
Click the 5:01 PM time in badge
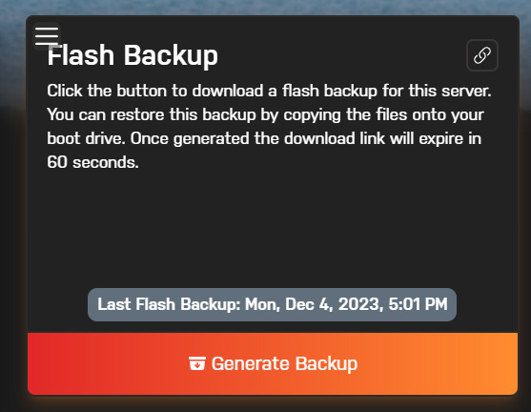(x=419, y=304)
